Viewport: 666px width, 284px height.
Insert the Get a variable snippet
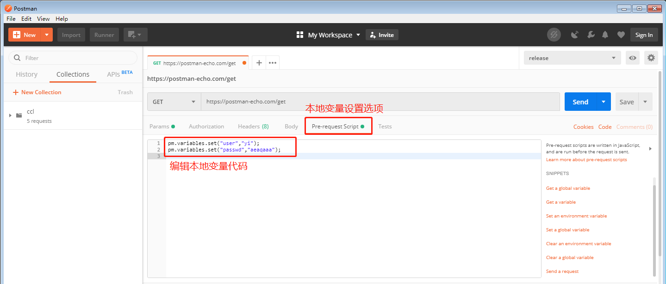tap(561, 202)
